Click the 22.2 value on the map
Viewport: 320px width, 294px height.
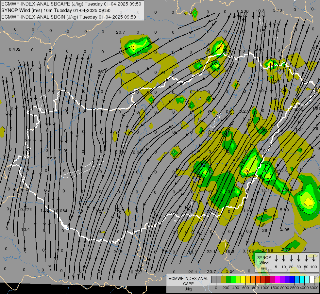pos(211,212)
